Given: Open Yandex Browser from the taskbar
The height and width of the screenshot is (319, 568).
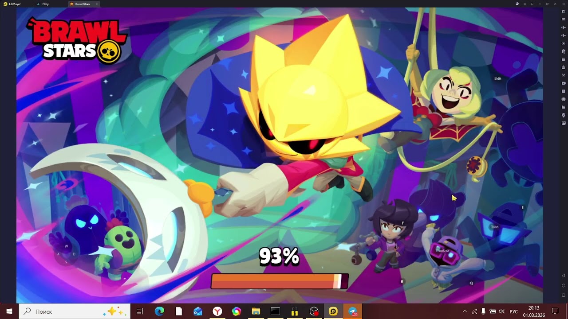Looking at the screenshot, I should tap(217, 311).
